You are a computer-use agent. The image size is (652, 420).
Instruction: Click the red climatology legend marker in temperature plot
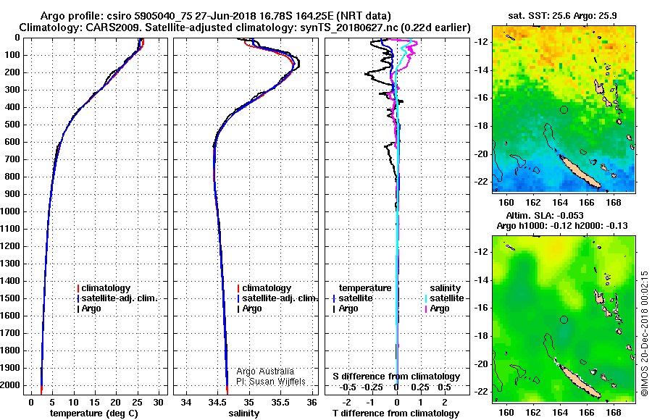tap(78, 288)
